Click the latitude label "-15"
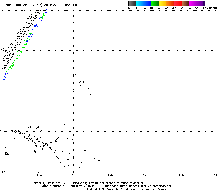The image size is (218, 191). (3, 130)
